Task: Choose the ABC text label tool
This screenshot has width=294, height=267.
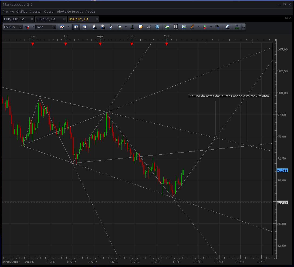Action: tap(217, 27)
